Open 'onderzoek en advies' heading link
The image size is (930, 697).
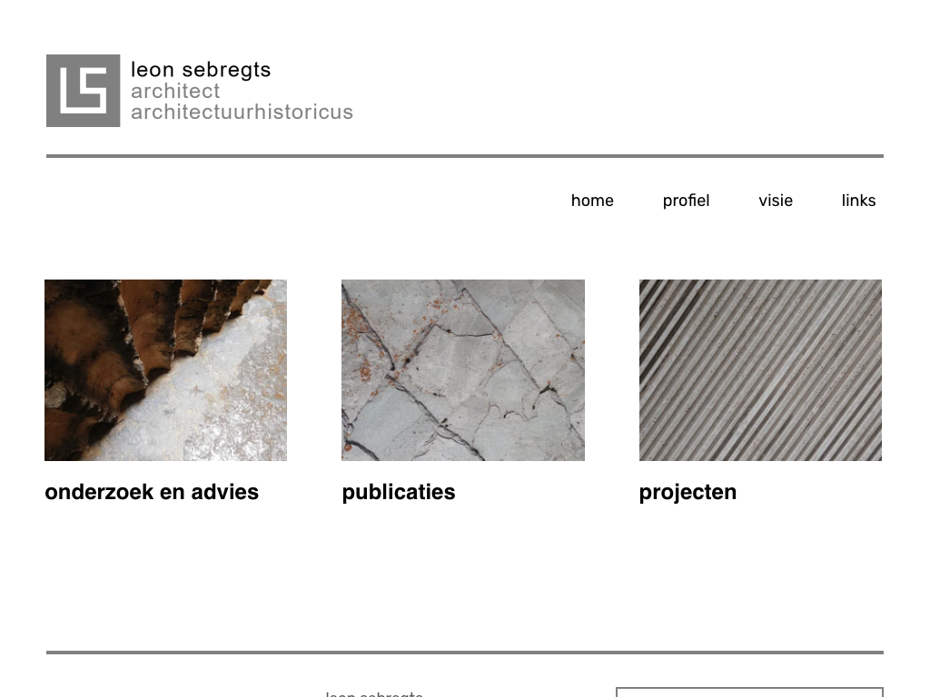152,492
